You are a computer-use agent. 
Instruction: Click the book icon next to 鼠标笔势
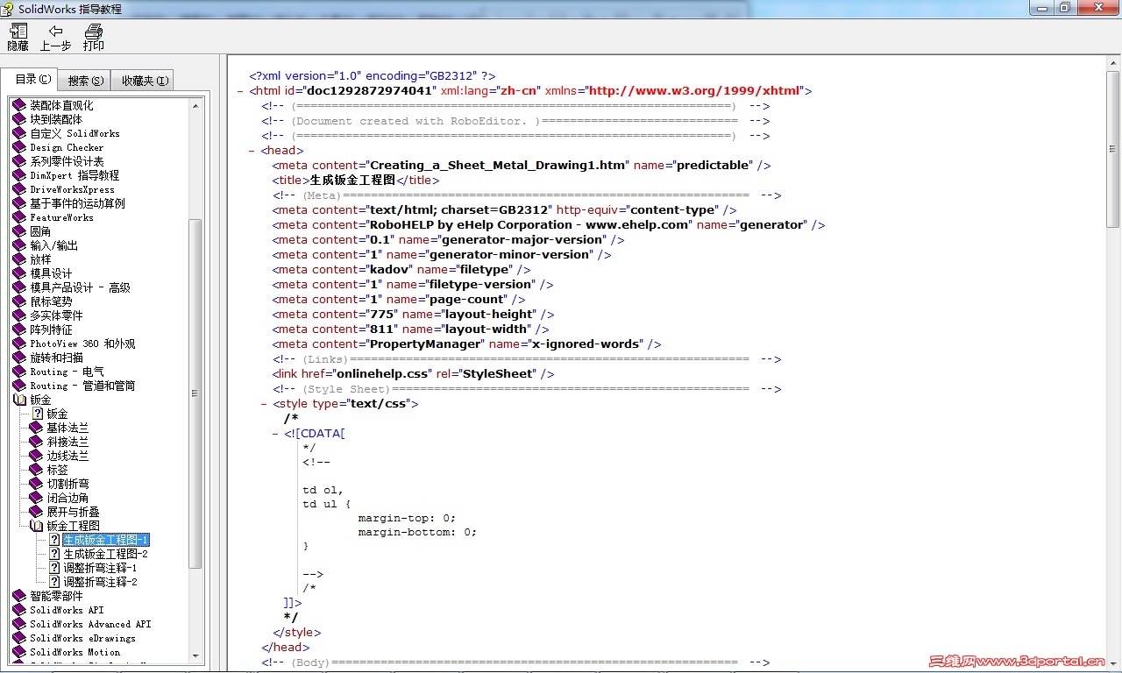(x=19, y=301)
